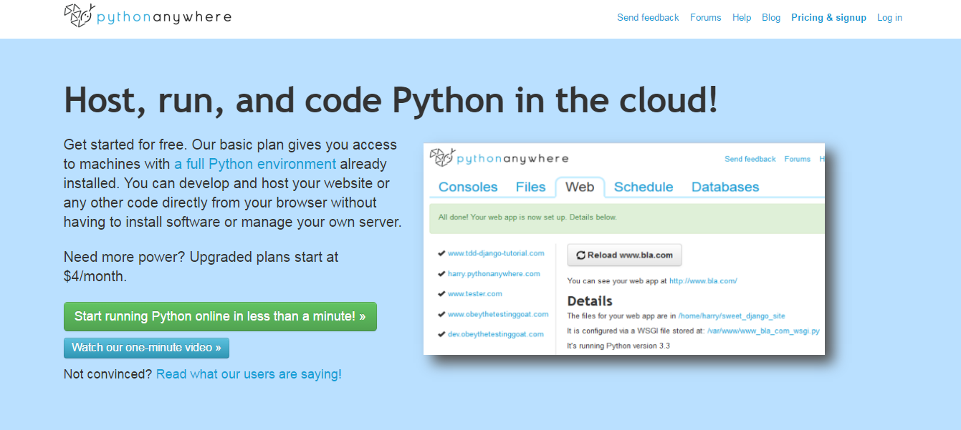Click the pythonanywhere logo inside the screenshot

[x=499, y=158]
